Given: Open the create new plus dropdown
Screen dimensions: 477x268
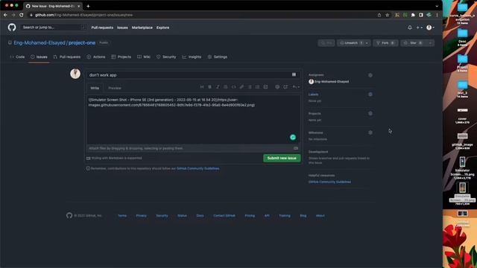Looking at the screenshot, I should point(419,28).
